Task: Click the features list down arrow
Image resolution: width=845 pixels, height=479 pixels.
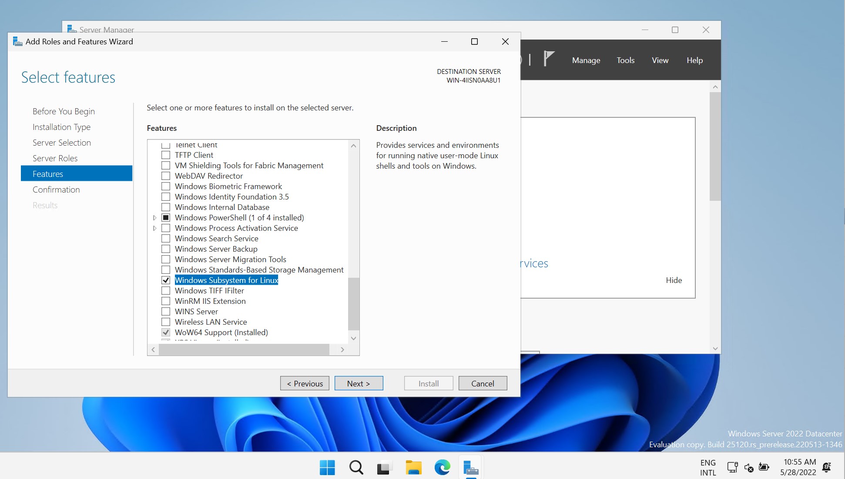Action: [x=353, y=338]
